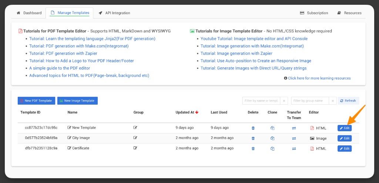Image resolution: width=379 pixels, height=183 pixels.
Task: Edit the City Image template
Action: [345, 138]
